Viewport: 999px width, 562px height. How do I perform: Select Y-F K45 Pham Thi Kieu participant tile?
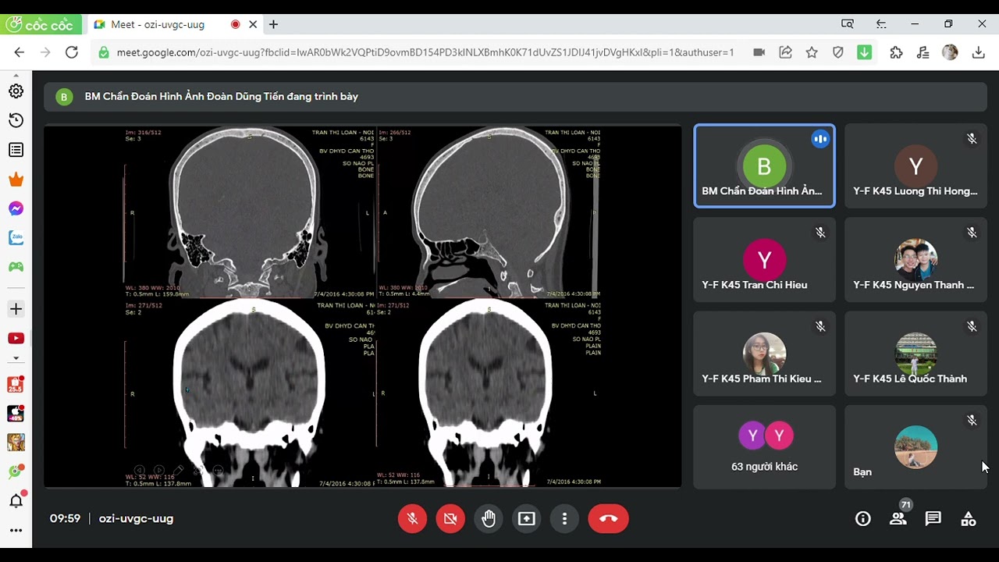(x=764, y=354)
